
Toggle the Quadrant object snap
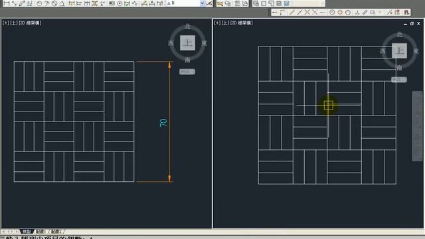coord(340,13)
